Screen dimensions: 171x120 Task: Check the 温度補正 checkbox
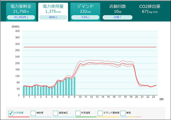click(x=56, y=113)
